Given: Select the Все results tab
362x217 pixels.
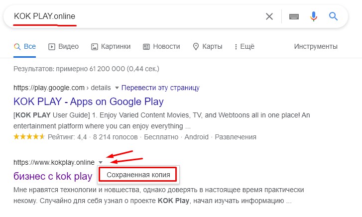Looking at the screenshot, I should (25, 46).
